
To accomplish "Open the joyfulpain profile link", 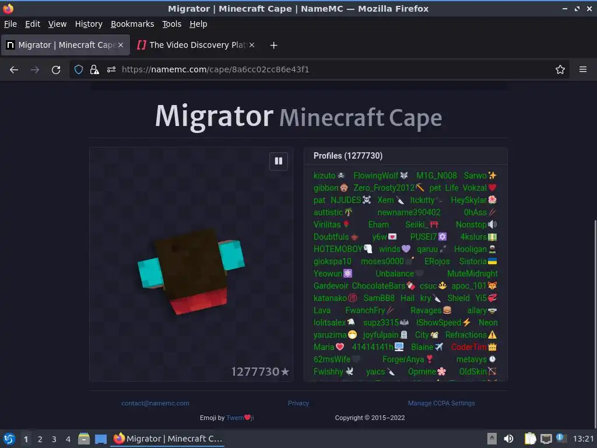I will (x=380, y=335).
